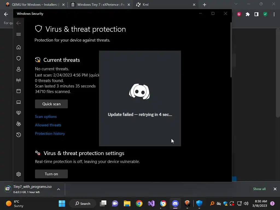
Task: Open the browser extensions puzzle icon
Action: click(248, 14)
